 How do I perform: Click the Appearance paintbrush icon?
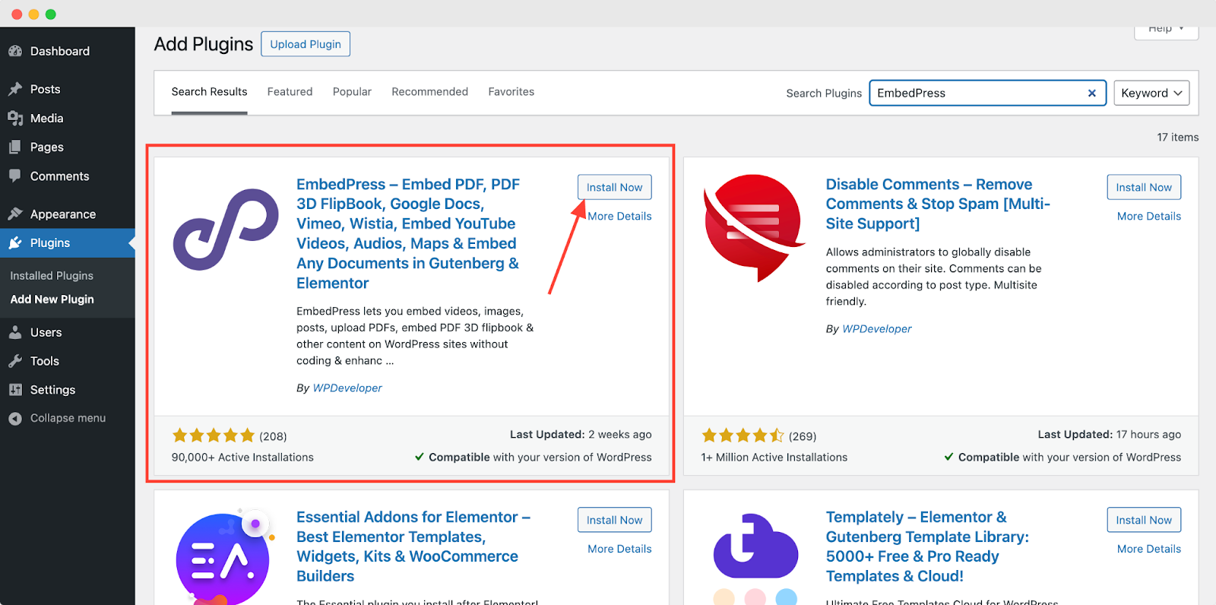click(15, 214)
